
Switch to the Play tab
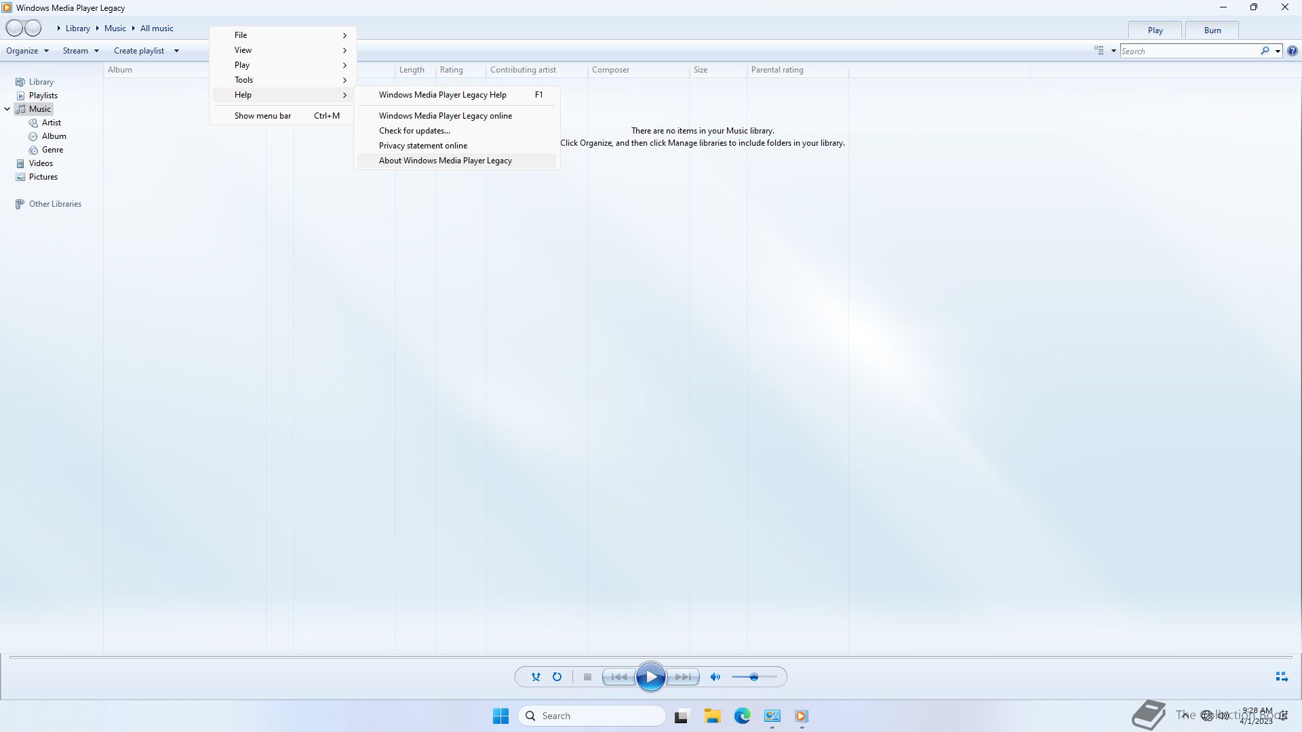[x=1155, y=30]
